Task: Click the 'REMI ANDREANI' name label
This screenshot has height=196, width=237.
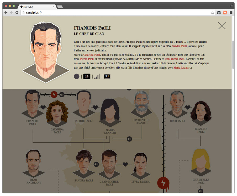Action: click(34, 181)
